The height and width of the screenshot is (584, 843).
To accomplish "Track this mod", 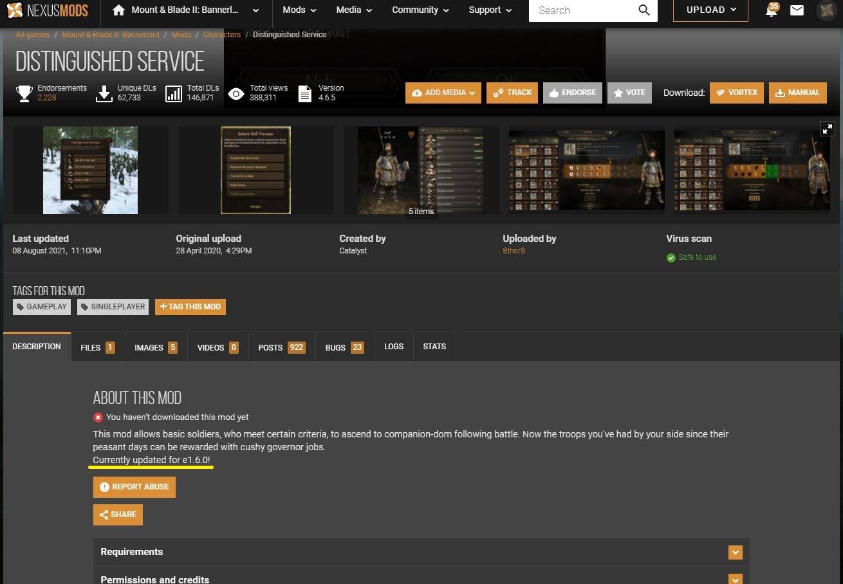I will tap(512, 93).
